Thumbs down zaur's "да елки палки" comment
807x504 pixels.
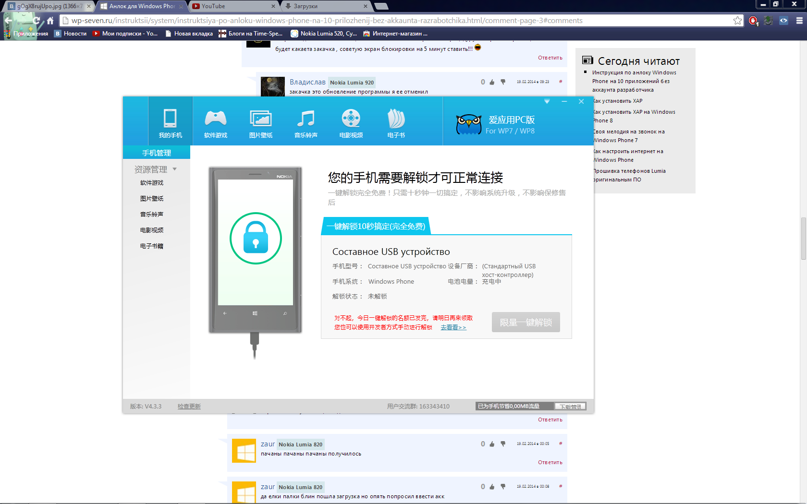(x=503, y=487)
